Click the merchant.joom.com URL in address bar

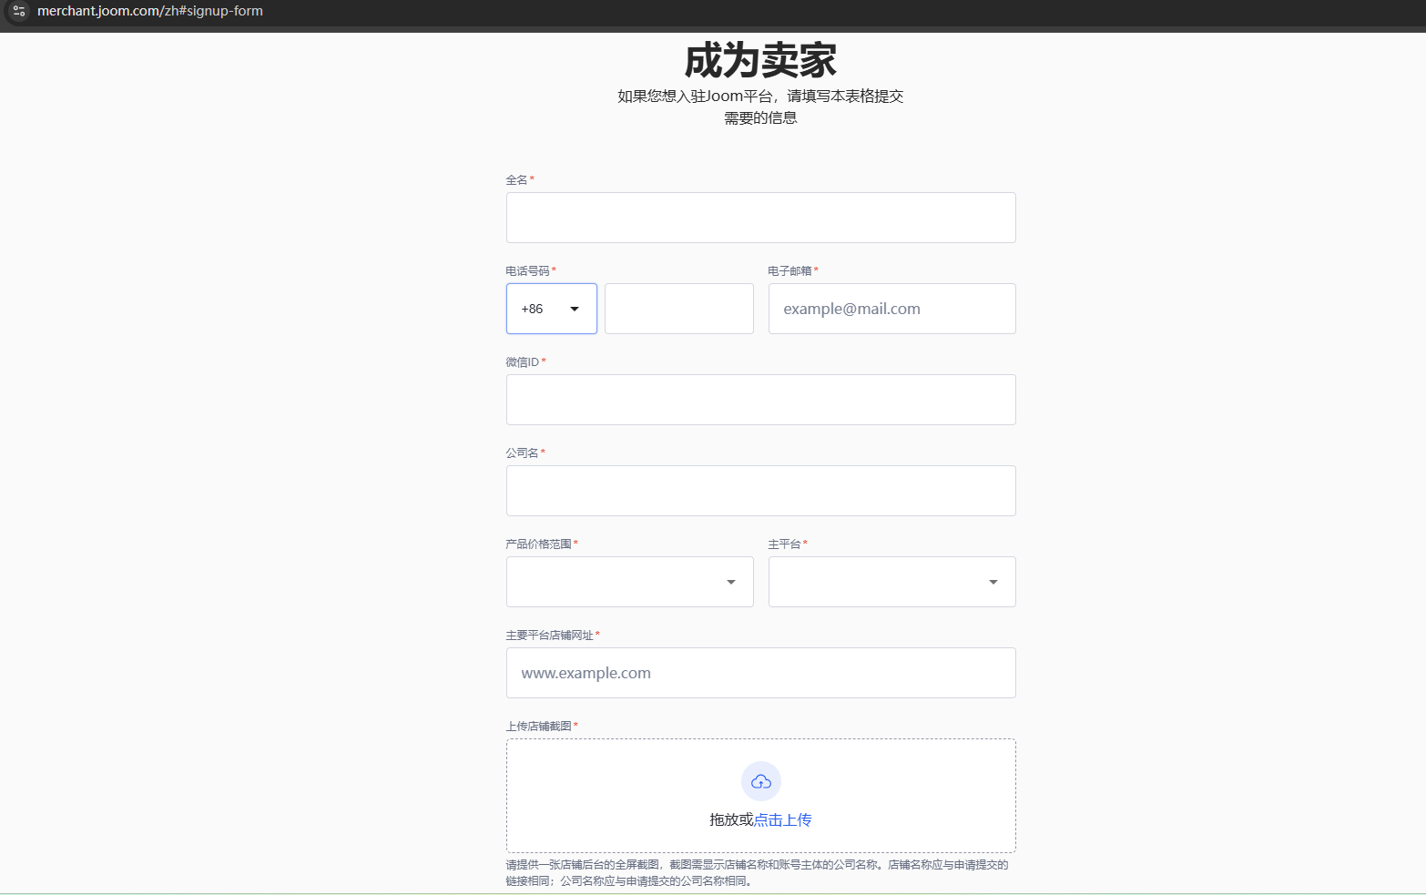(150, 11)
